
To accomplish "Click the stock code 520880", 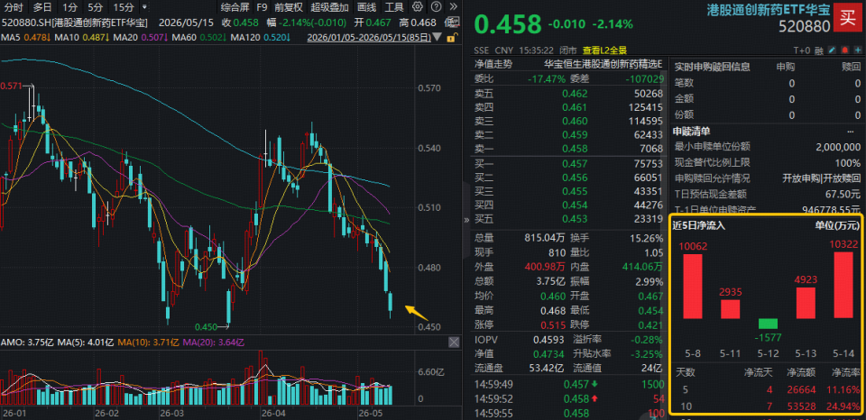I will [x=805, y=26].
